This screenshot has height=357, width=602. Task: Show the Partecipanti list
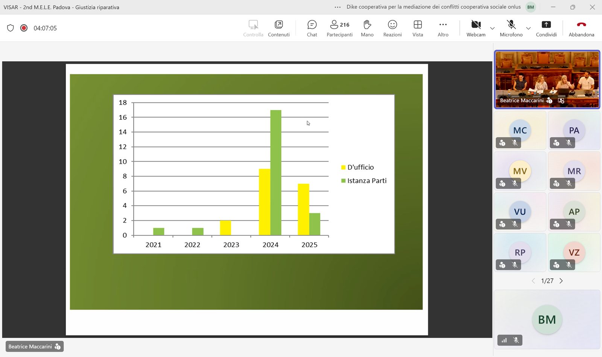coord(339,28)
